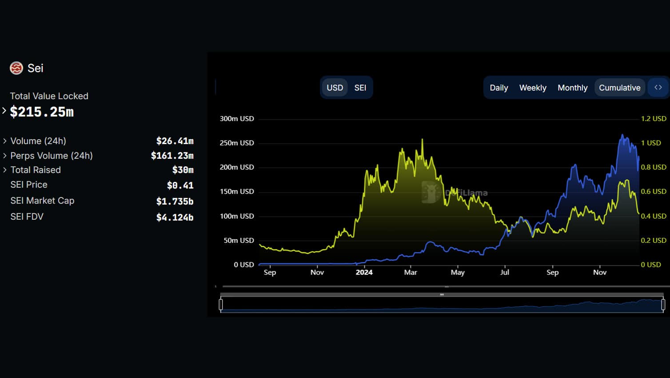Switch chart denomination to USD
Image resolution: width=670 pixels, height=378 pixels.
pos(335,88)
